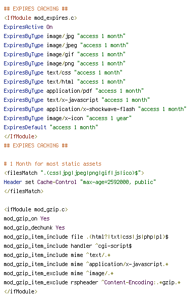The width and height of the screenshot is (191, 300).
Task: Click the image/gif expires directive
Action: [x=65, y=54]
